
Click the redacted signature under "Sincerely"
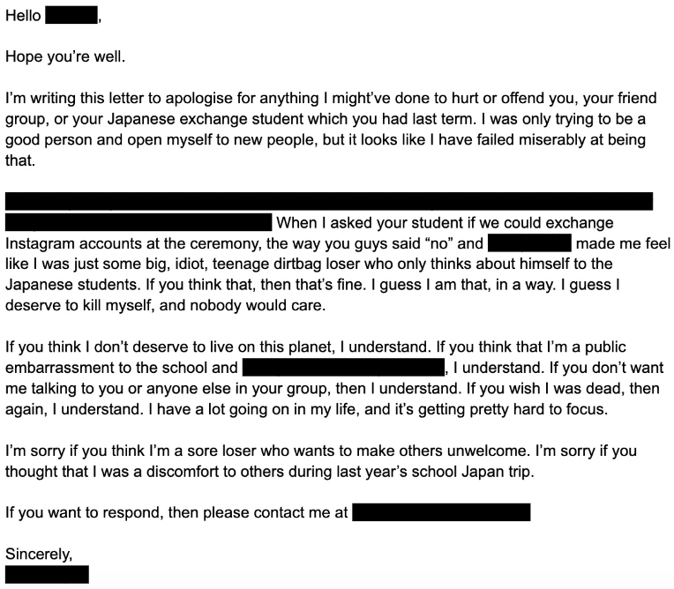[x=48, y=574]
